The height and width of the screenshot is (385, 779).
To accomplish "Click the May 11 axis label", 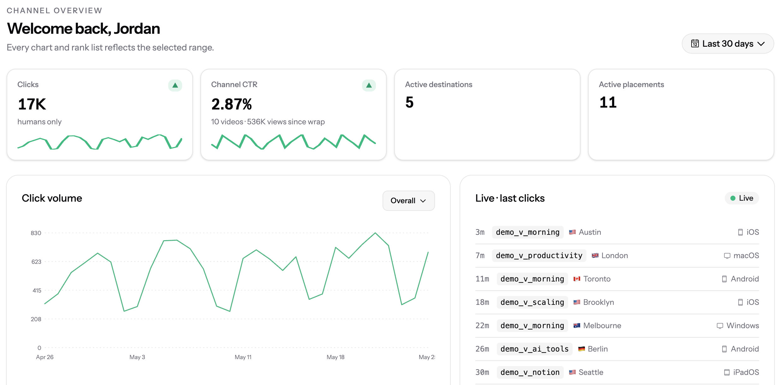I will (x=243, y=357).
